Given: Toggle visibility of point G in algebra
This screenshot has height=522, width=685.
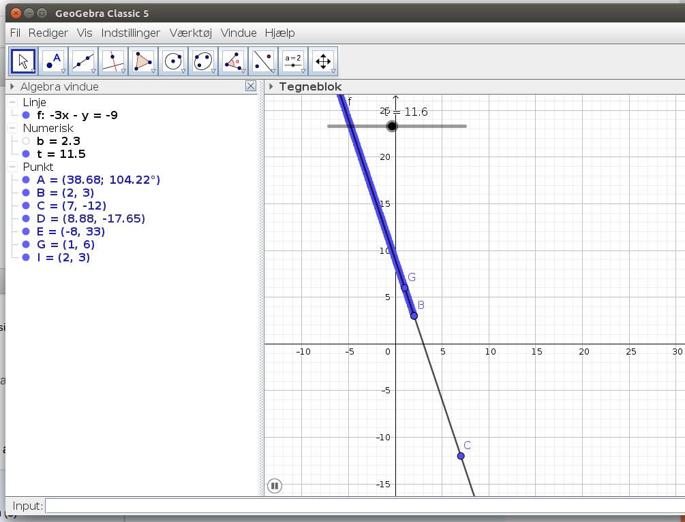Looking at the screenshot, I should tap(26, 244).
